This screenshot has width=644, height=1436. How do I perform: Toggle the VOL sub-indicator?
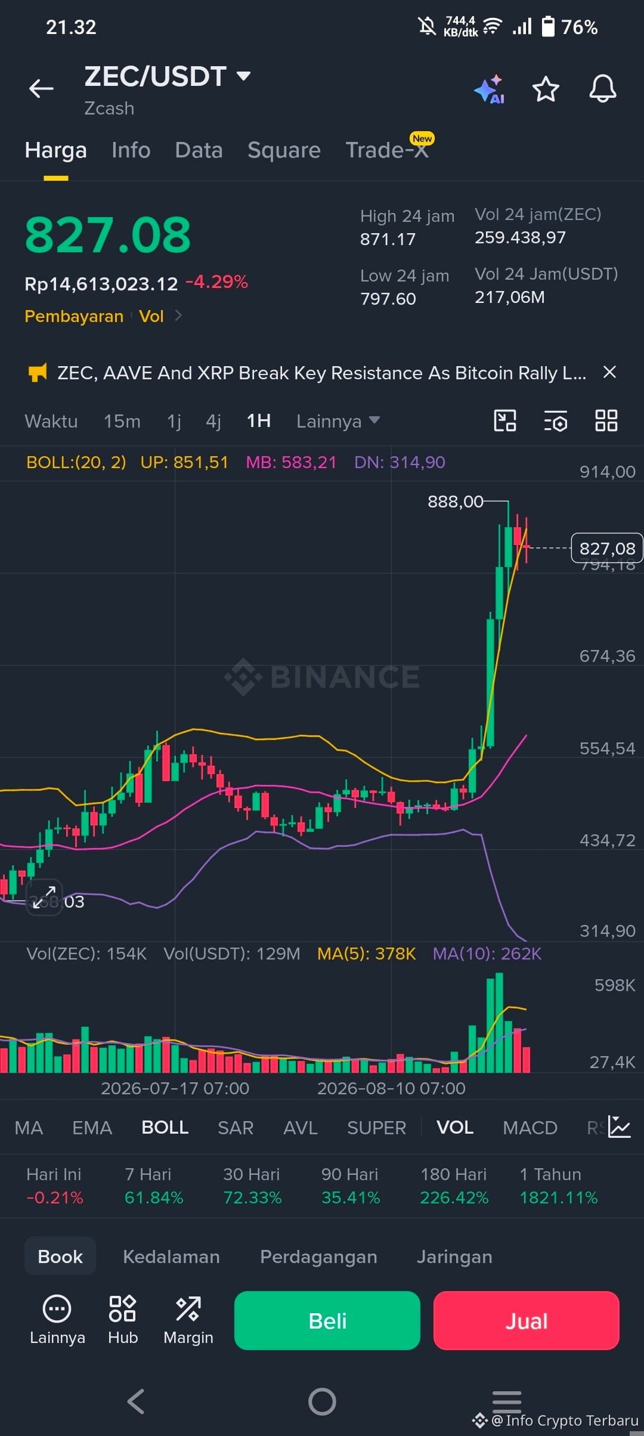[455, 1127]
